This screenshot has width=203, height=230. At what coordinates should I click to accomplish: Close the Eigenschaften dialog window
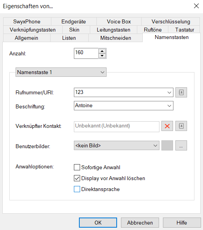[x=196, y=6]
